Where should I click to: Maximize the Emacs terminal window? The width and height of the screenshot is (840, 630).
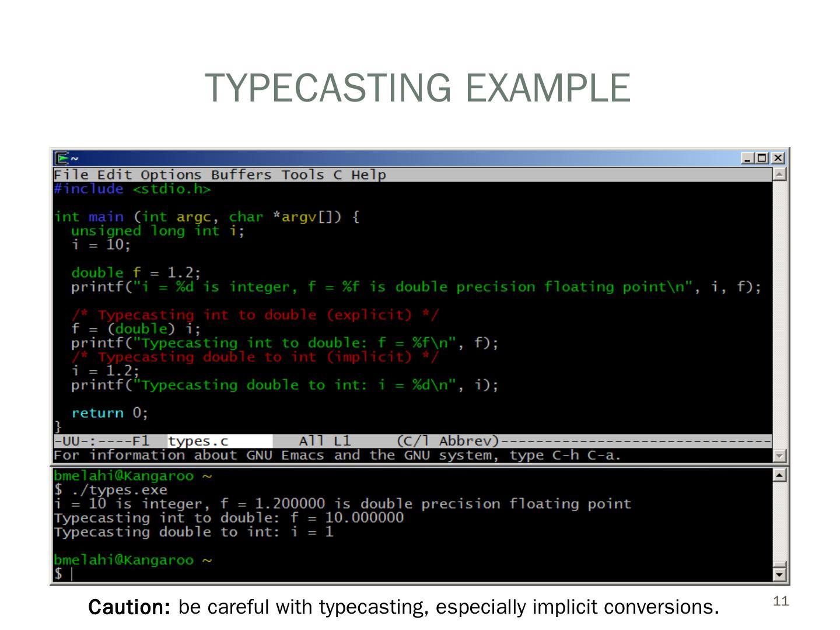[762, 158]
